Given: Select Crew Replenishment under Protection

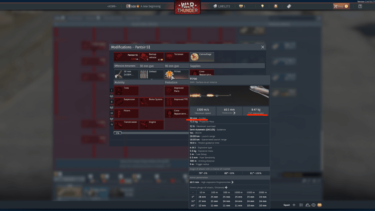Looking at the screenshot, I should (177, 113).
